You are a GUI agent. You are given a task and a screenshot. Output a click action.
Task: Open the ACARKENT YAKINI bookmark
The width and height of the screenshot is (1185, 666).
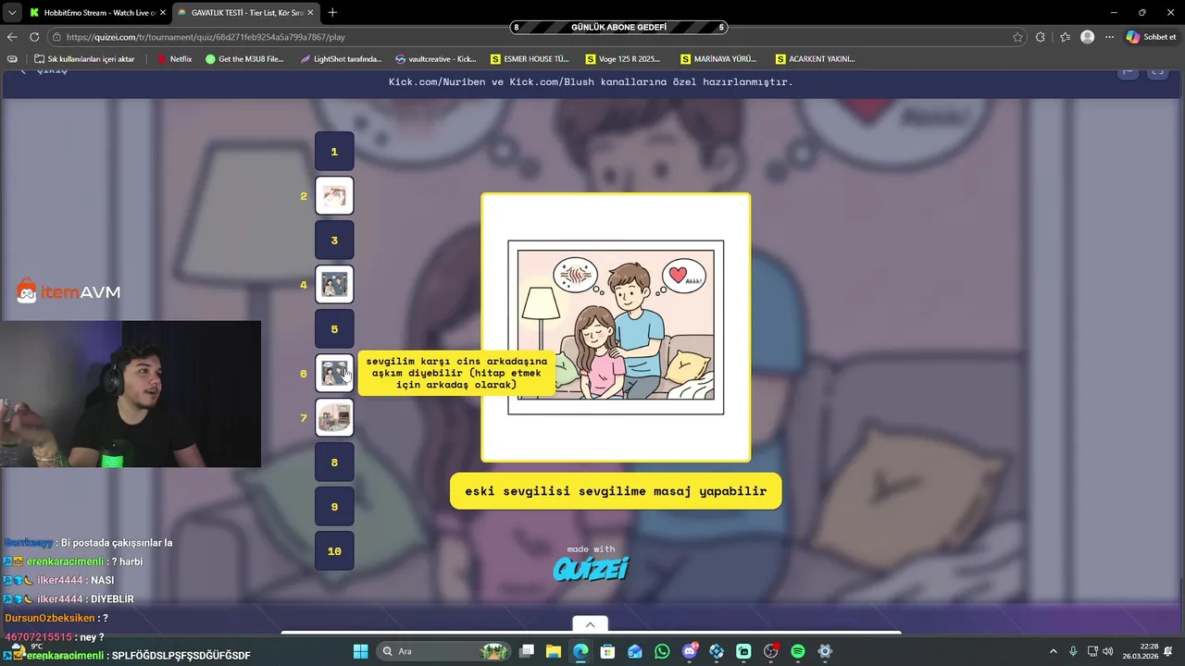(x=815, y=58)
